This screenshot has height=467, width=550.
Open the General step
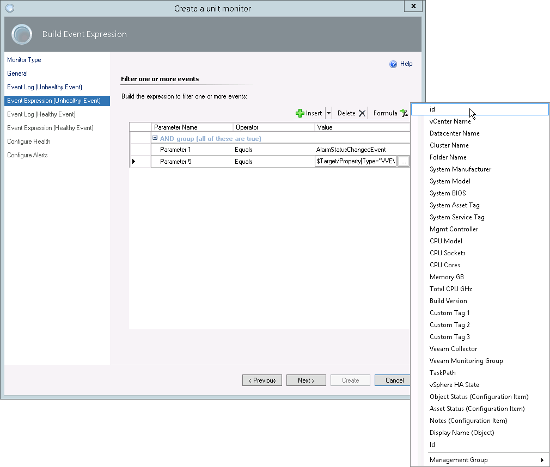[17, 73]
